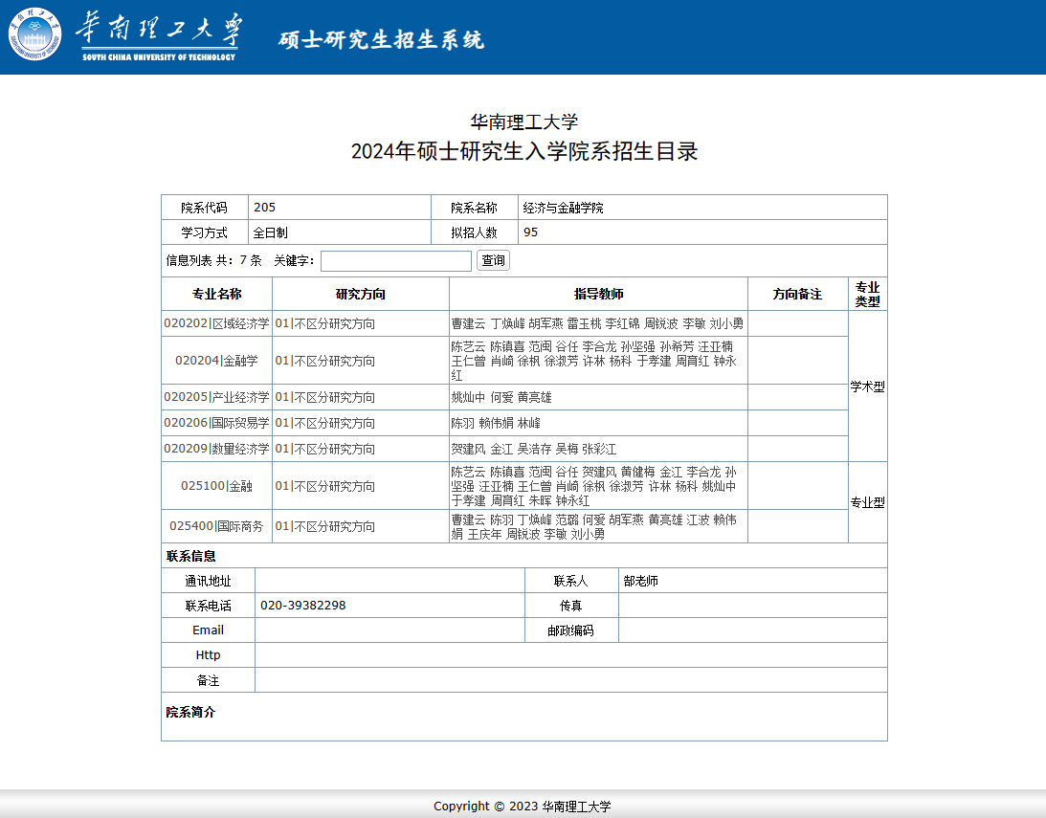Image resolution: width=1046 pixels, height=818 pixels.
Task: Click the round university emblem logo
Action: tap(34, 34)
